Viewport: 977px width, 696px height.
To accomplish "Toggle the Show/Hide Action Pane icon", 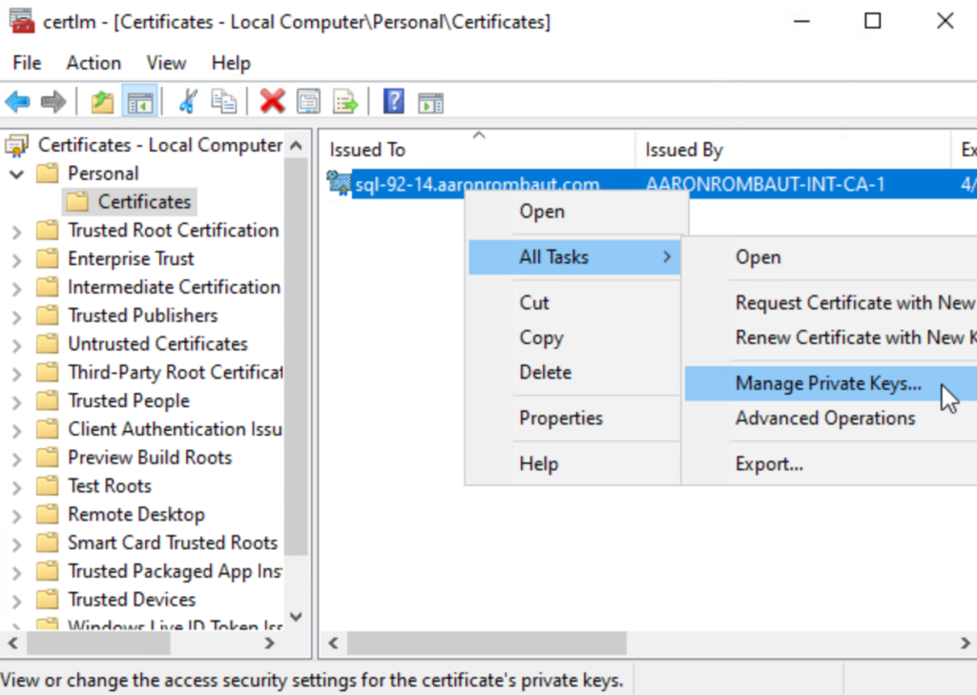I will click(x=430, y=101).
